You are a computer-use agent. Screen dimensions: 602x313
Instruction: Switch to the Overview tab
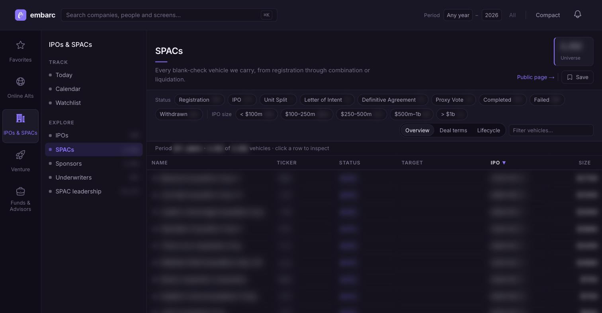click(417, 130)
